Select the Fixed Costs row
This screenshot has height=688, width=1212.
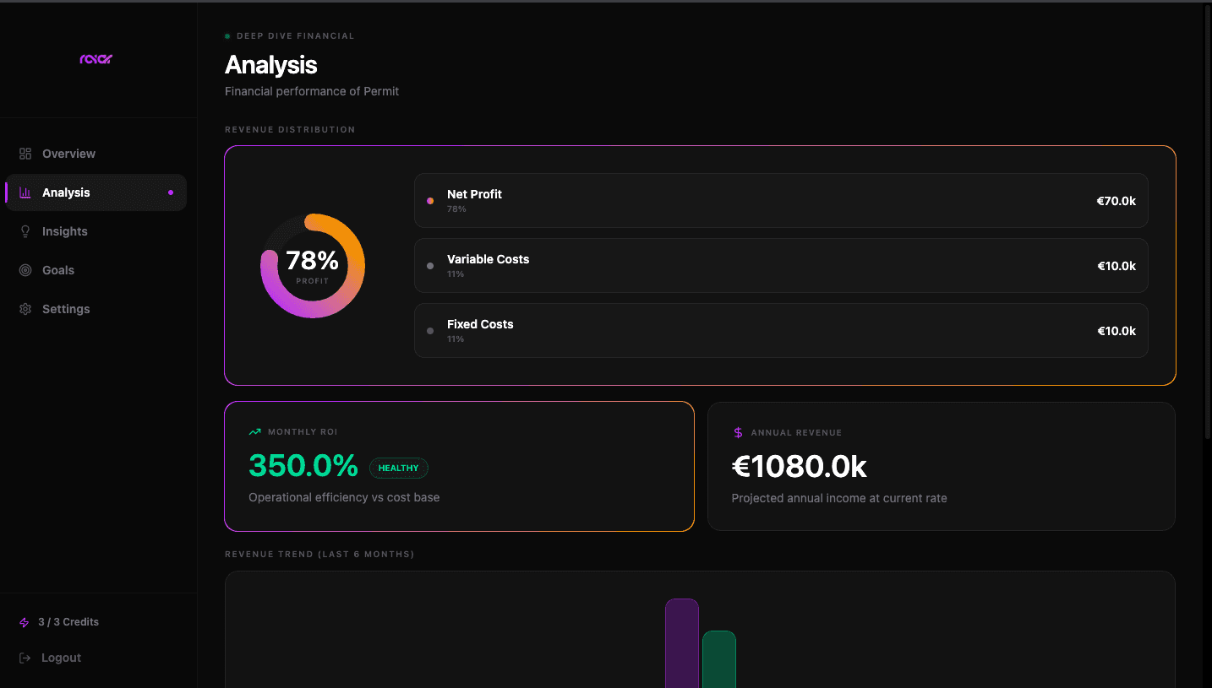[781, 331]
